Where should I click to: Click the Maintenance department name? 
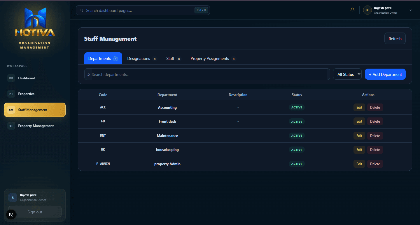pyautogui.click(x=167, y=136)
